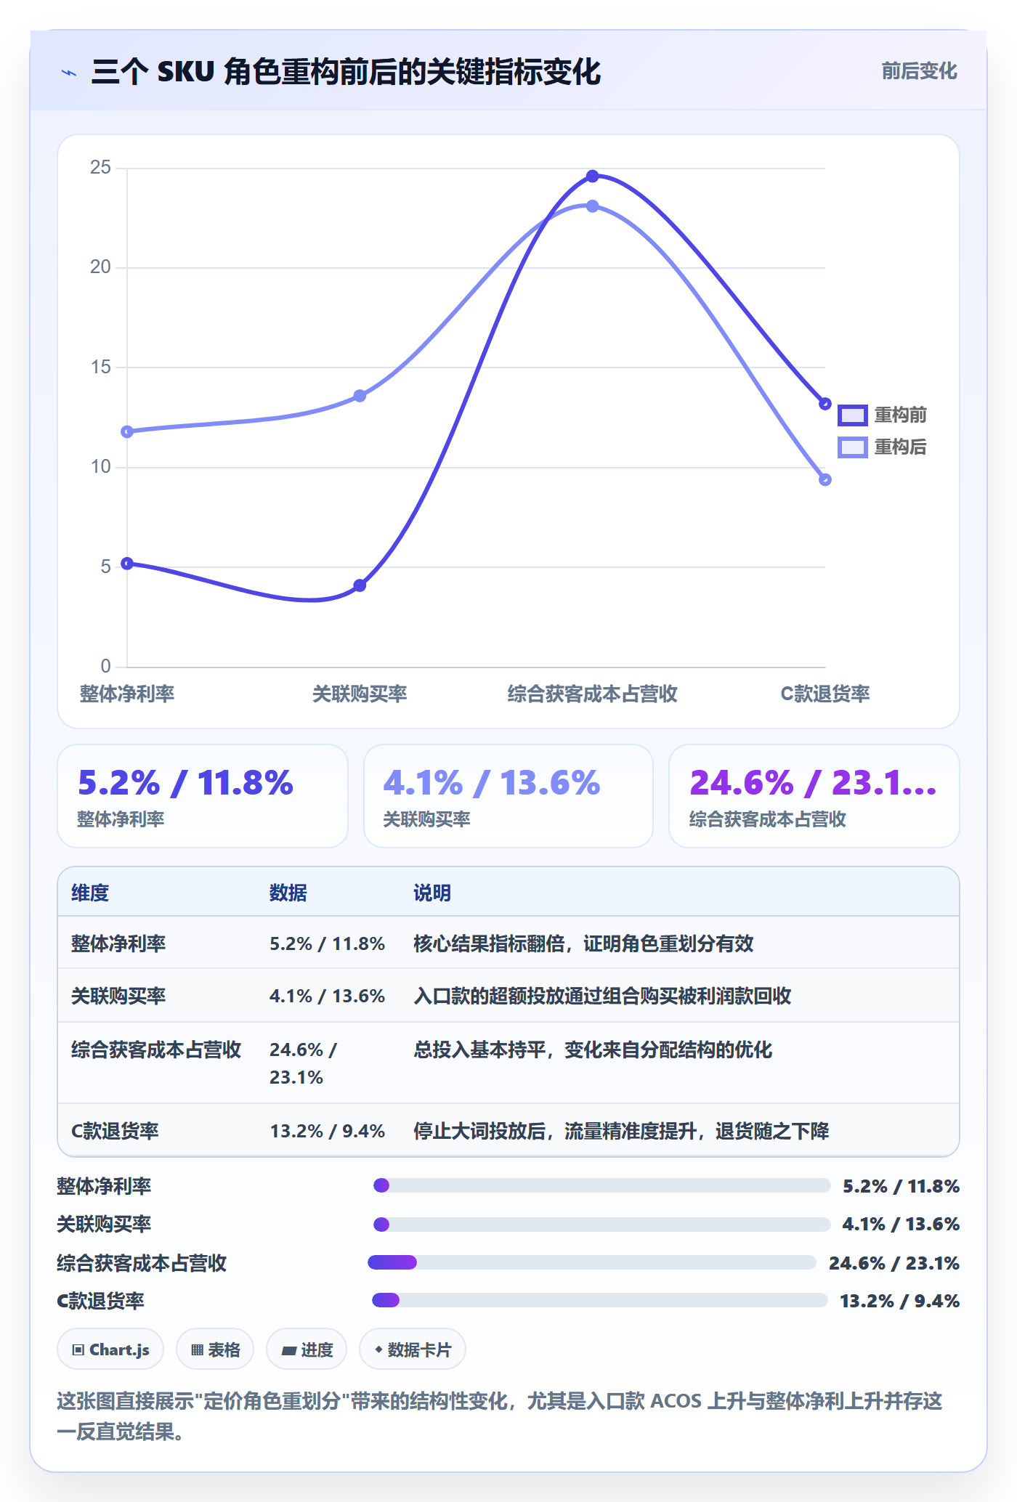Toggle the 重构后 legend swatch
The image size is (1017, 1502).
tap(852, 447)
